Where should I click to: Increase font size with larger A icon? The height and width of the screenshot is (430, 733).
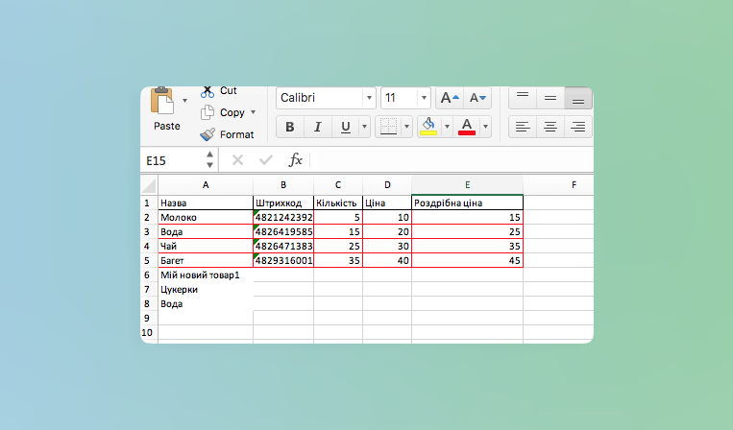(447, 98)
